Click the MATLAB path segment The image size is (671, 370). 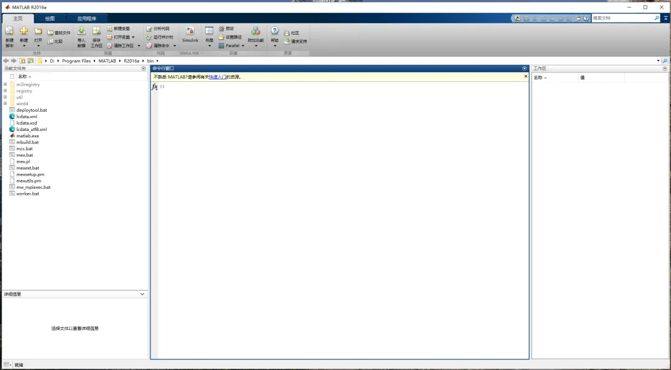(x=107, y=61)
